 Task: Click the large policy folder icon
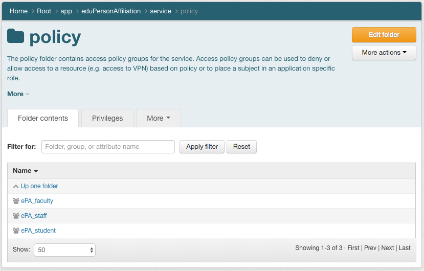click(16, 36)
